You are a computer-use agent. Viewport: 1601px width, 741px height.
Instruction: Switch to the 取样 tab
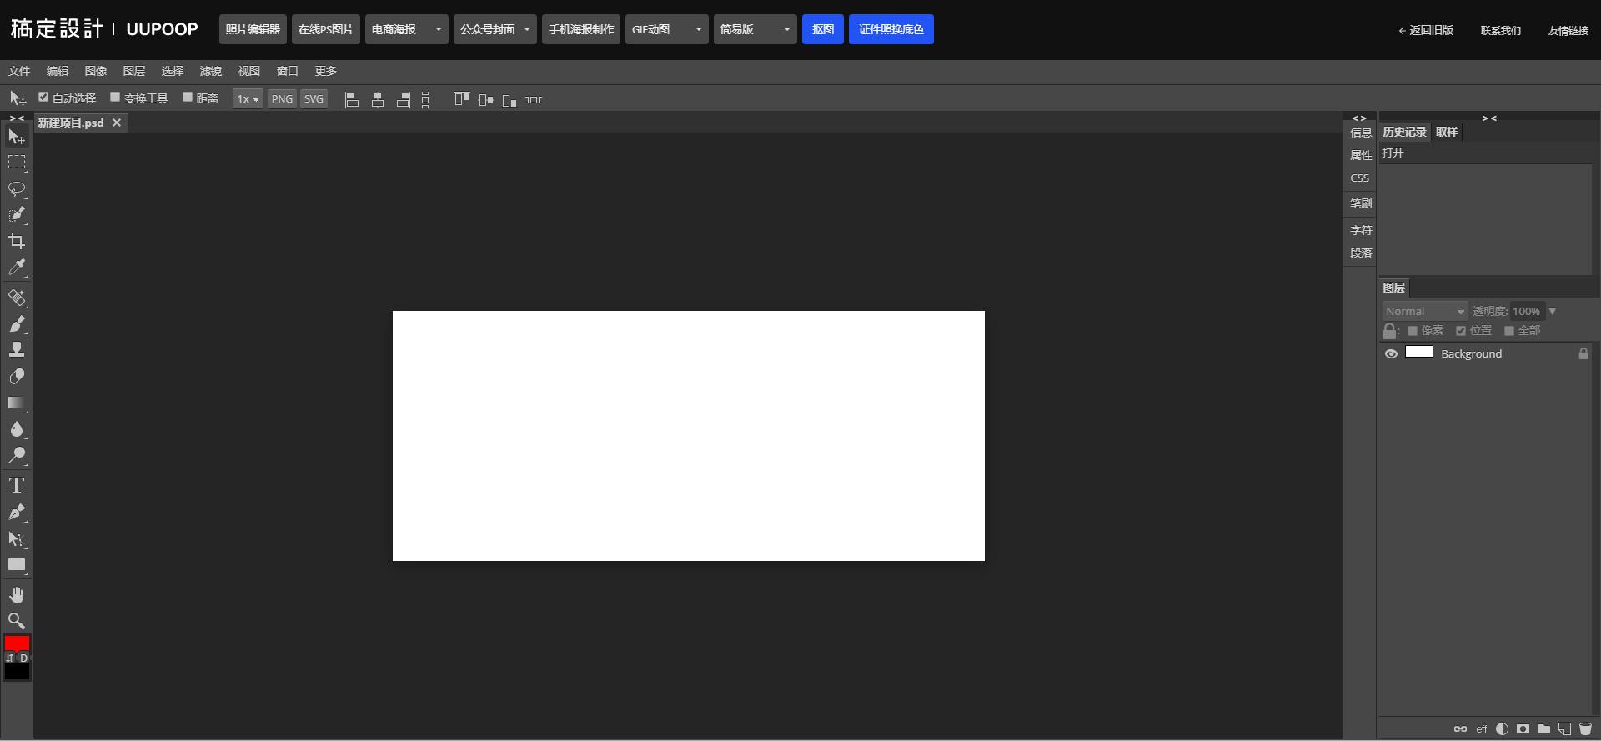tap(1447, 132)
